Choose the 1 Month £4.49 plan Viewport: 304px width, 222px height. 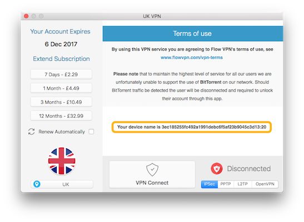pyautogui.click(x=61, y=88)
